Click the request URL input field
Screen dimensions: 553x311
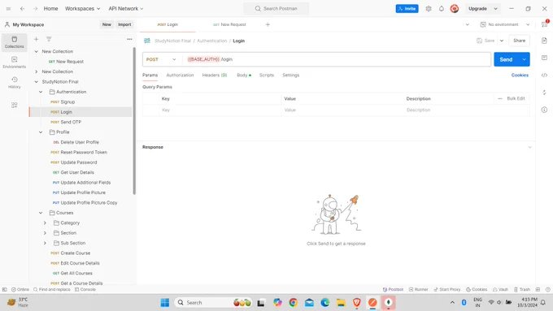(x=337, y=59)
